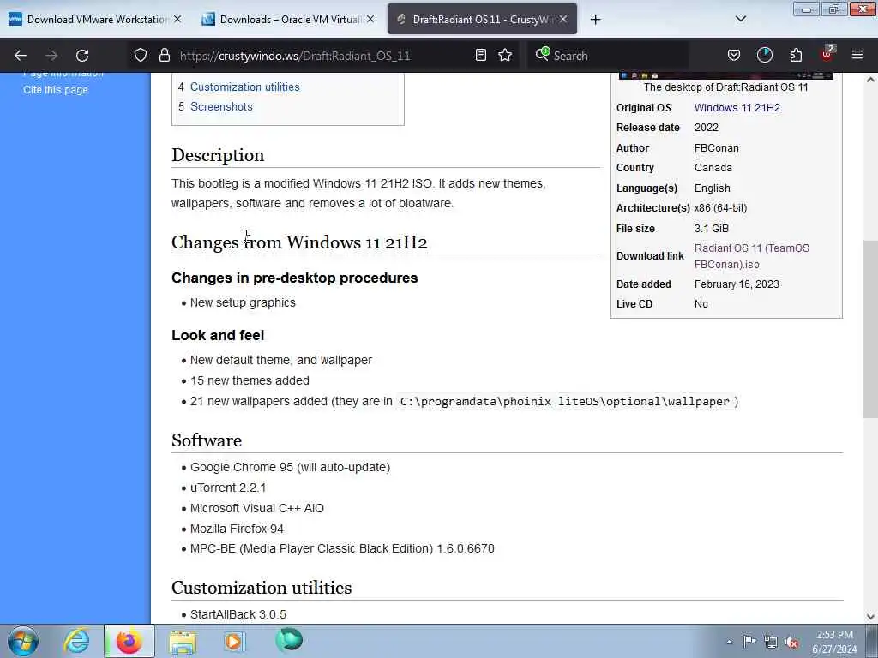This screenshot has height=658, width=878.
Task: Close the VMware Workstation tab
Action: click(x=177, y=19)
